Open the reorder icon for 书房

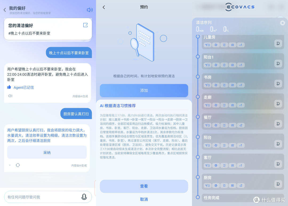point(278,84)
